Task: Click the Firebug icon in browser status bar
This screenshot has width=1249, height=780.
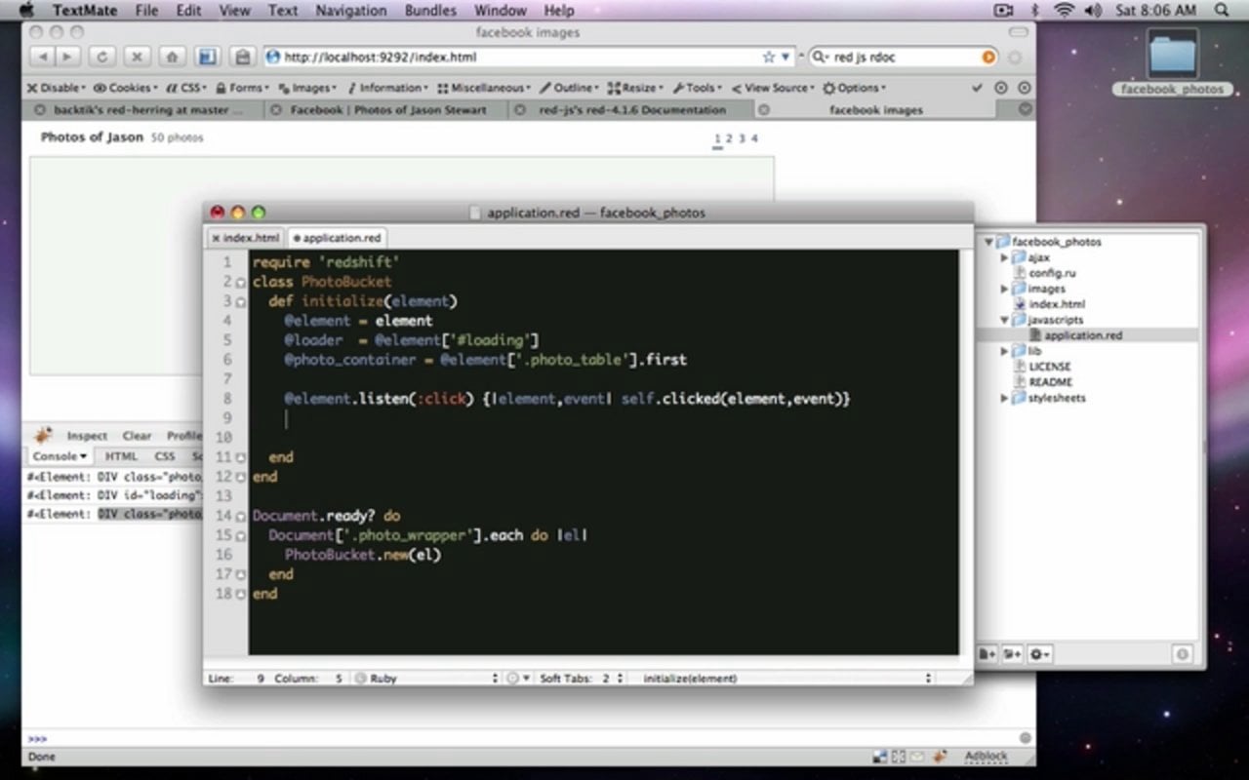Action: click(940, 756)
